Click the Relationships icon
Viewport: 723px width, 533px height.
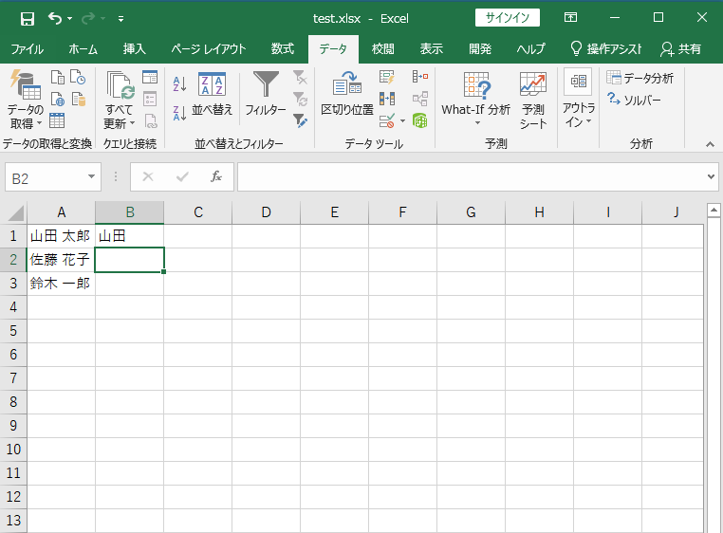point(419,99)
